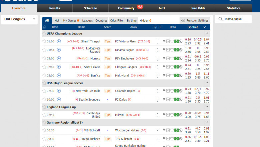Open the Countries filter
Screen dimensions: 260x147
tap(101, 21)
